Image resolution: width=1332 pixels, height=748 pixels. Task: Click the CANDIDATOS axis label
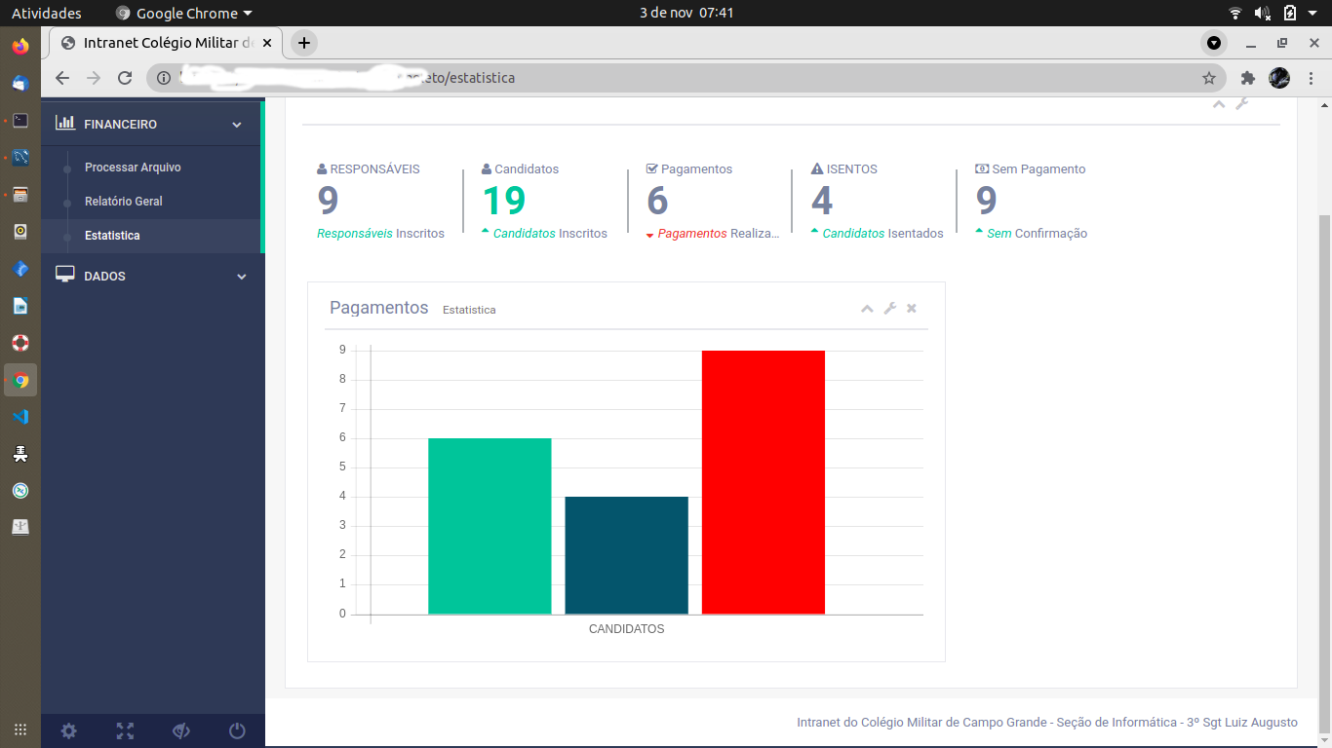[626, 629]
